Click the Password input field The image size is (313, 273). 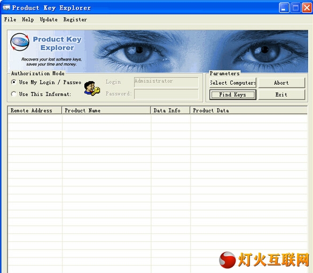tap(166, 94)
